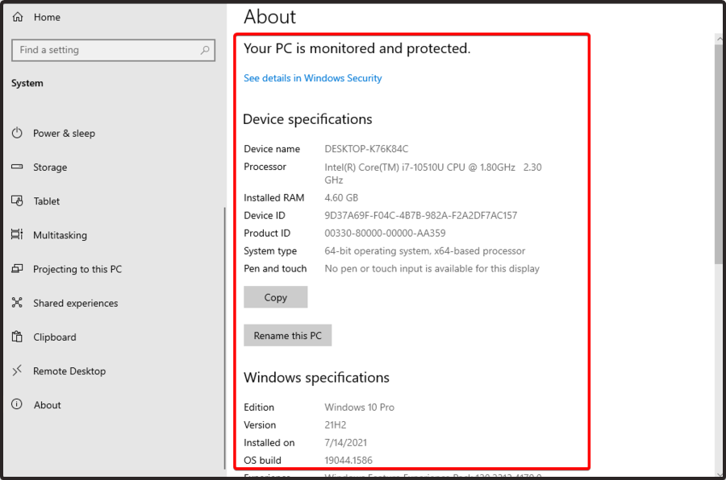
Task: Click the No pen or touch input text
Action: click(432, 269)
